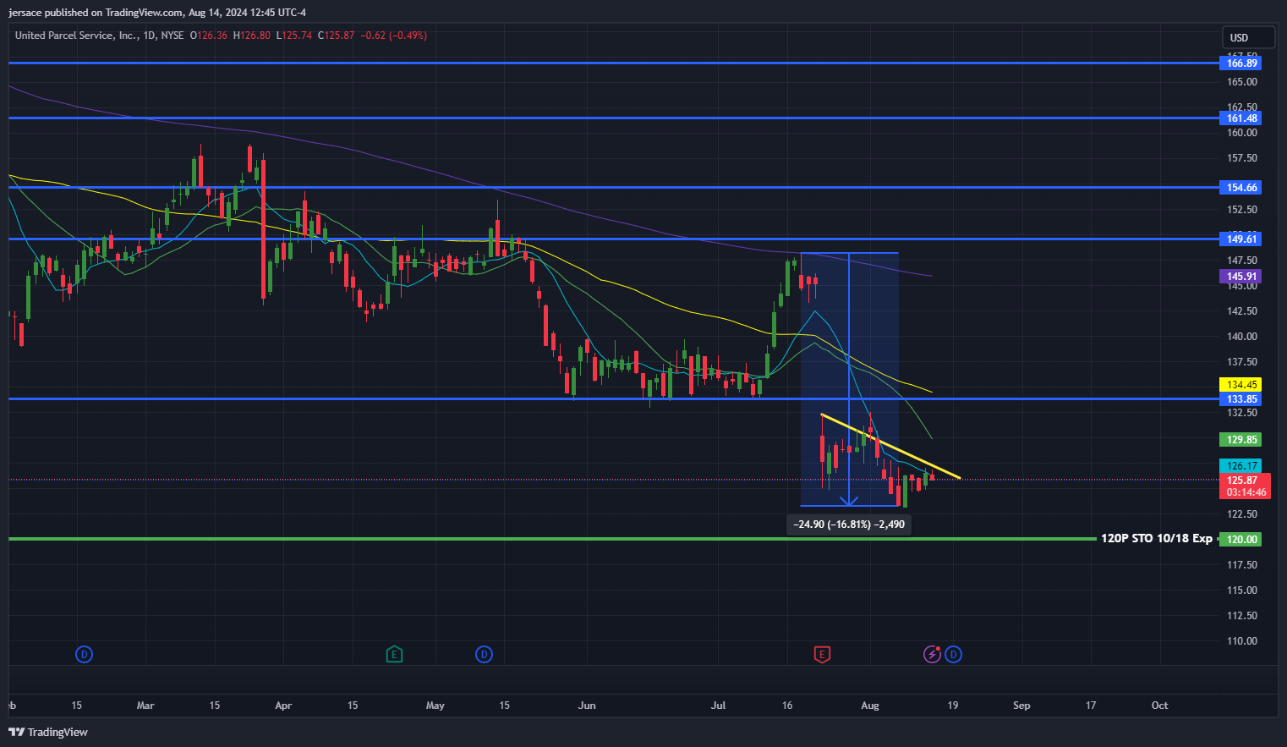The image size is (1287, 747).
Task: Select the −24.90 (−16.81%) measurement label
Action: click(x=849, y=525)
